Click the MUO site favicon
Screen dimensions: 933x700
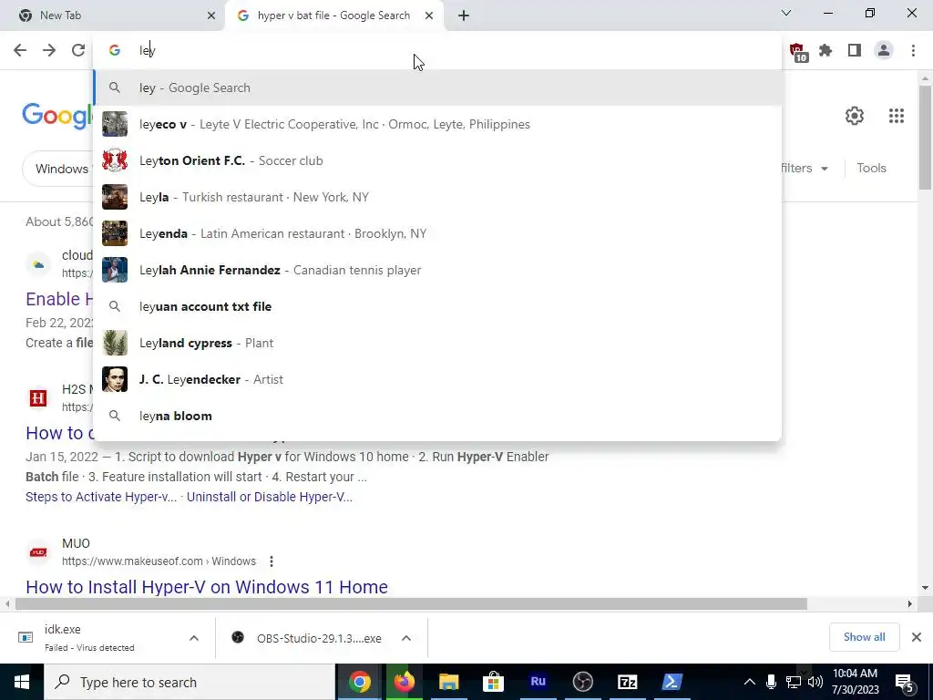(38, 552)
